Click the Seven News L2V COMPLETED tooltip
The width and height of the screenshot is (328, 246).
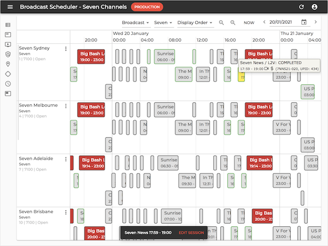click(x=279, y=66)
